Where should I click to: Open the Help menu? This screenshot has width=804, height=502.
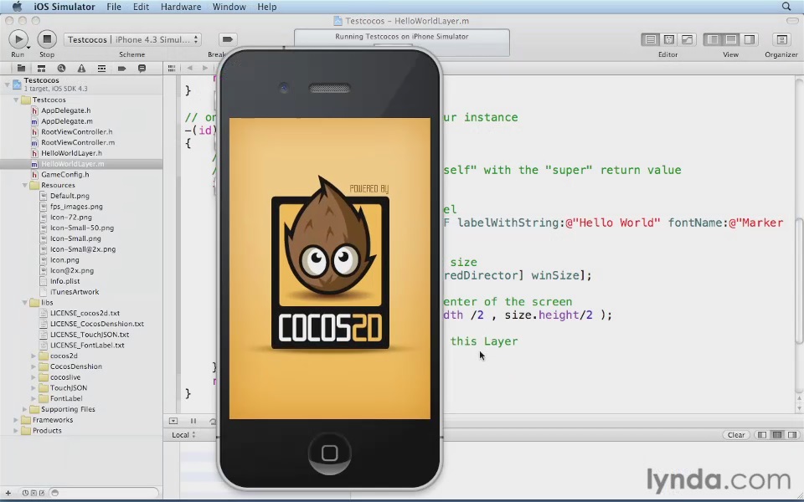point(266,7)
